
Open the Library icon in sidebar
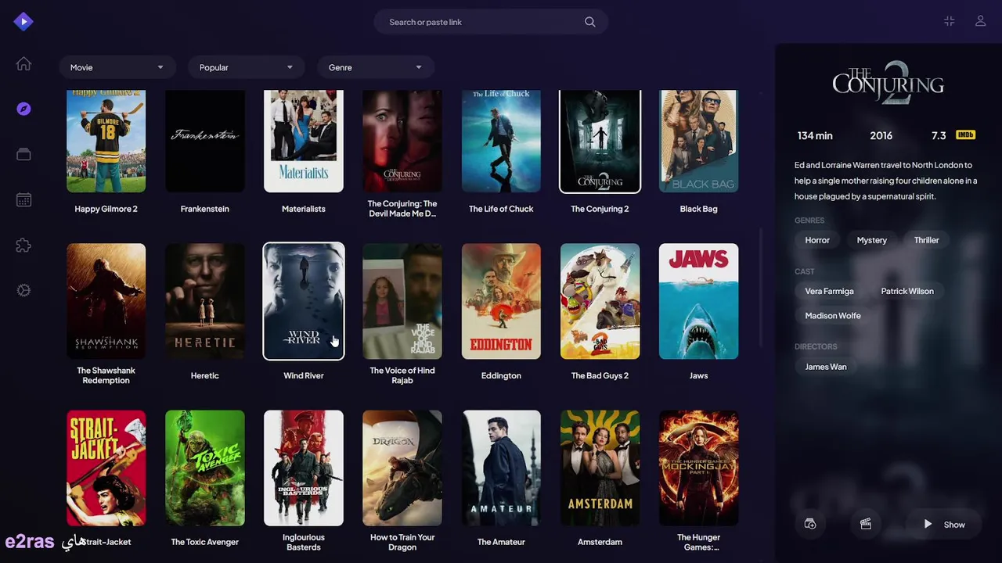click(x=23, y=154)
